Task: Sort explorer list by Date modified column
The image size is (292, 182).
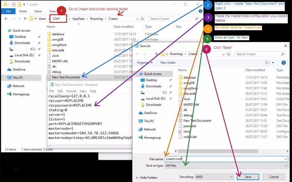Action: [124, 27]
